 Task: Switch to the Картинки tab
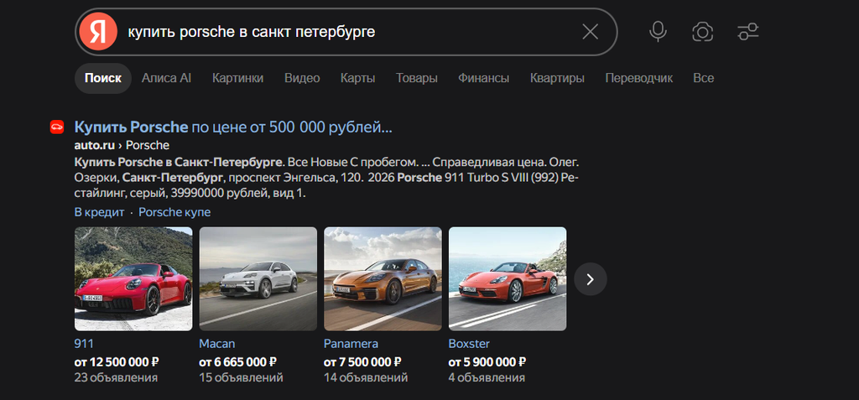(x=237, y=78)
